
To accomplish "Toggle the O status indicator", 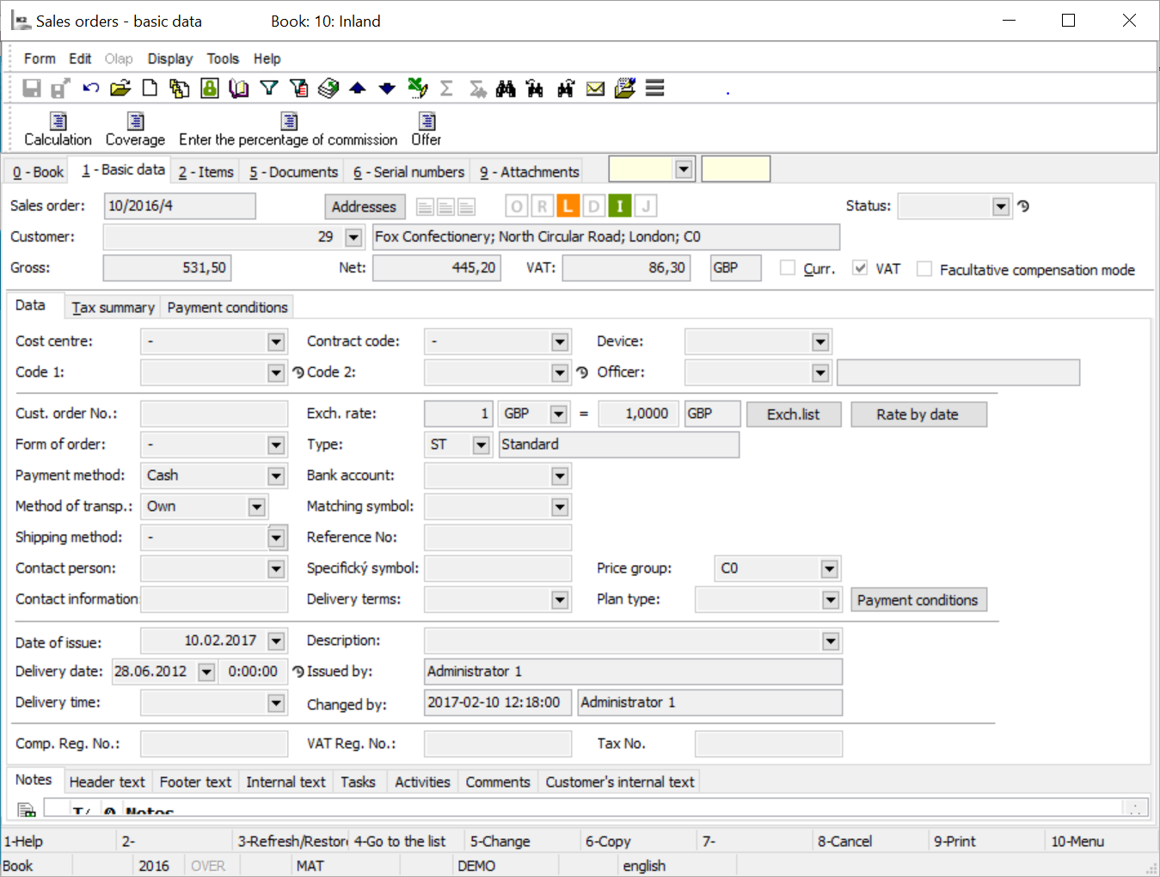I will click(x=516, y=206).
